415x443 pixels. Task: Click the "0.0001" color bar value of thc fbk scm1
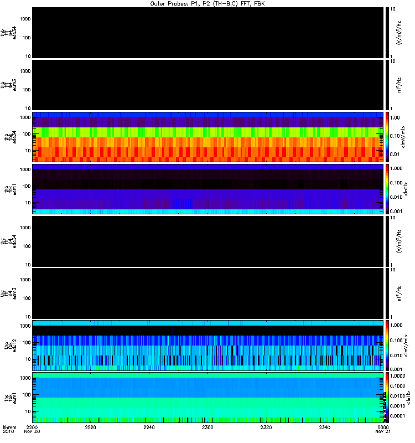pyautogui.click(x=397, y=416)
